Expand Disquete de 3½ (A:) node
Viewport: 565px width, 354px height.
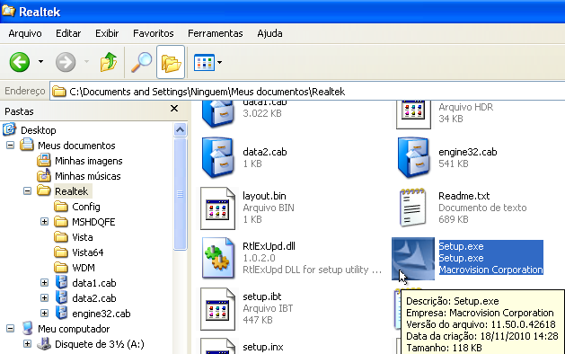(27, 344)
